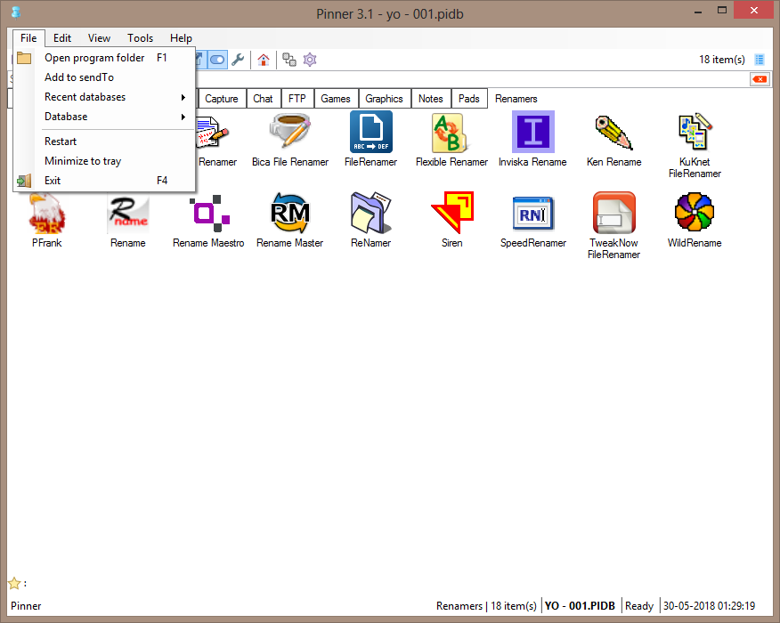Clear the search box with red X button
The image size is (780, 623).
[760, 79]
